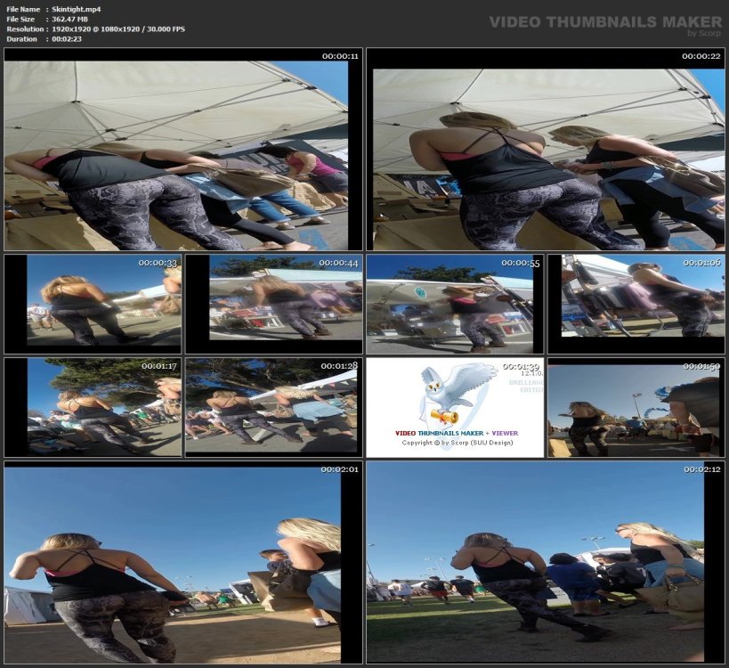View the frame stamped 00:01:50

[636, 408]
